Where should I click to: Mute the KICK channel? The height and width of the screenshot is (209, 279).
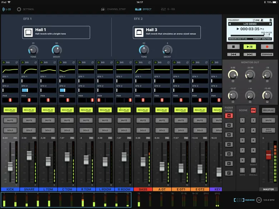click(10, 120)
